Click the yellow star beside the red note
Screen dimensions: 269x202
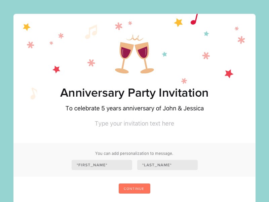click(179, 23)
